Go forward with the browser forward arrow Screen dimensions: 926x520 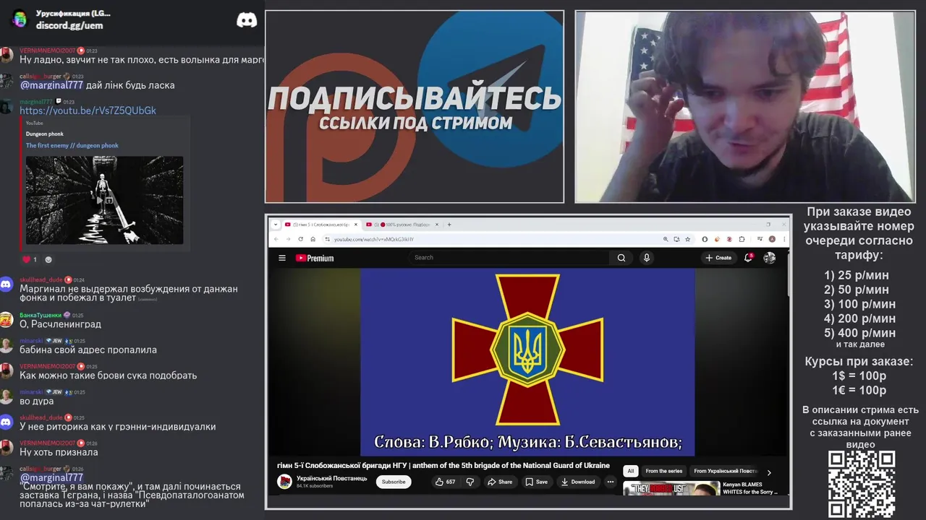(288, 239)
